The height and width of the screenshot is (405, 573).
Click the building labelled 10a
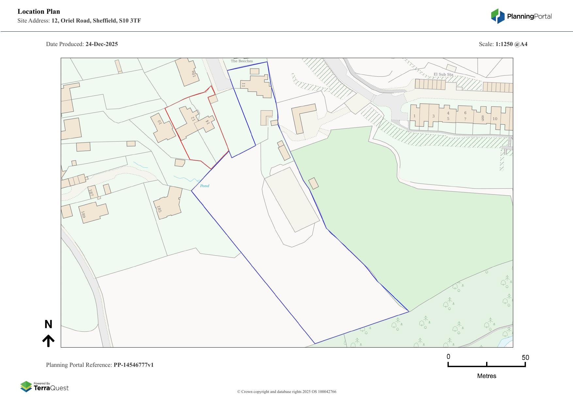pyautogui.click(x=187, y=72)
